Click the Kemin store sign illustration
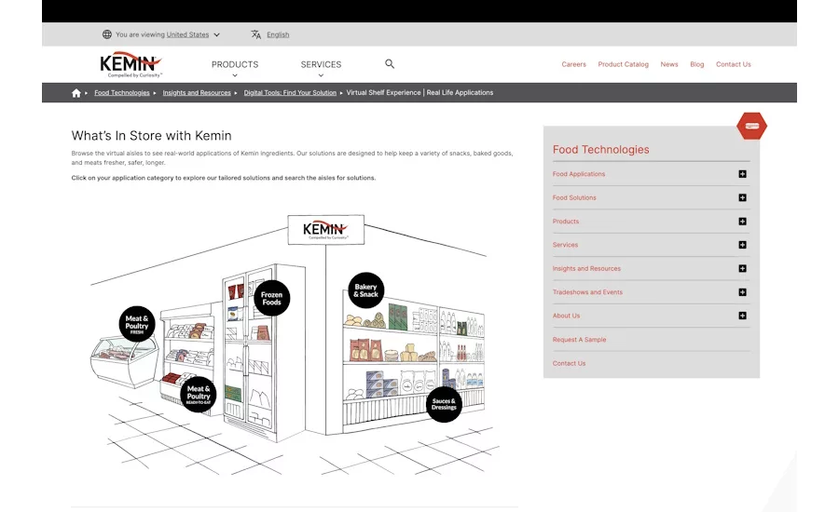The height and width of the screenshot is (512, 839). tap(326, 230)
